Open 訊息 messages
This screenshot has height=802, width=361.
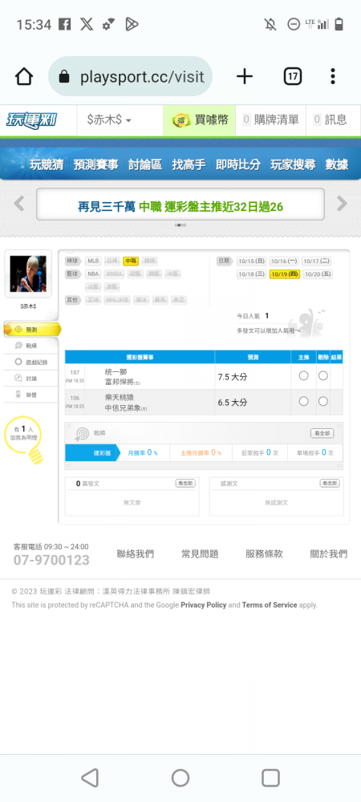pyautogui.click(x=331, y=120)
